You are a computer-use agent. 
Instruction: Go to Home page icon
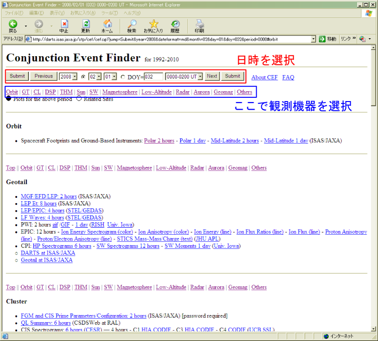(108, 24)
